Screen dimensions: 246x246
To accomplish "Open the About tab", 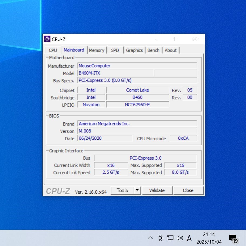I will point(170,50).
